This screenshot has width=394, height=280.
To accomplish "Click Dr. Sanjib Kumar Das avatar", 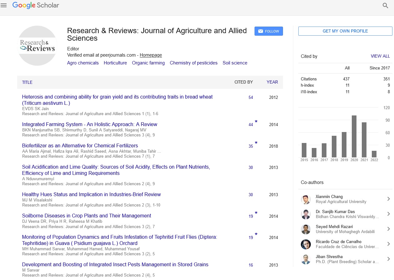I will click(306, 214).
